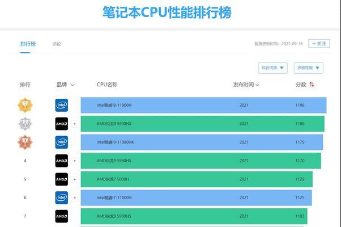Click the score 1170
Viewport: 341px width, 227px height.
click(300, 161)
